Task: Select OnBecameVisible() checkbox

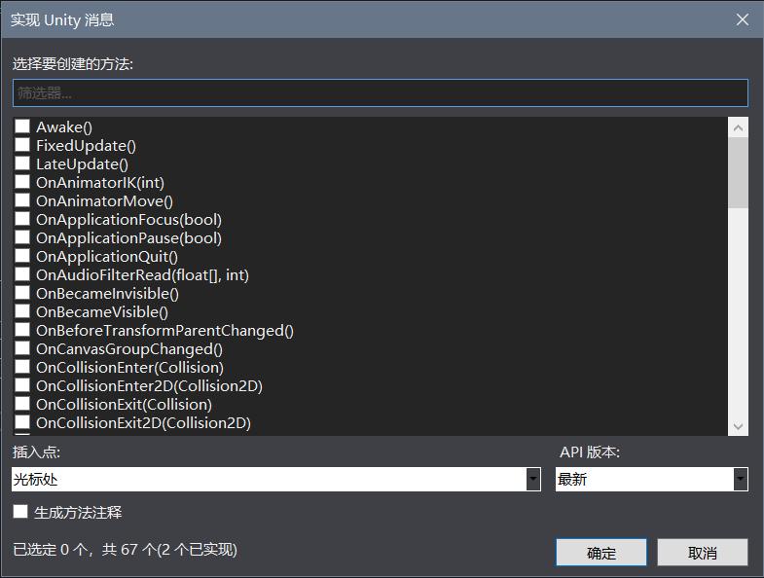Action: pyautogui.click(x=22, y=312)
